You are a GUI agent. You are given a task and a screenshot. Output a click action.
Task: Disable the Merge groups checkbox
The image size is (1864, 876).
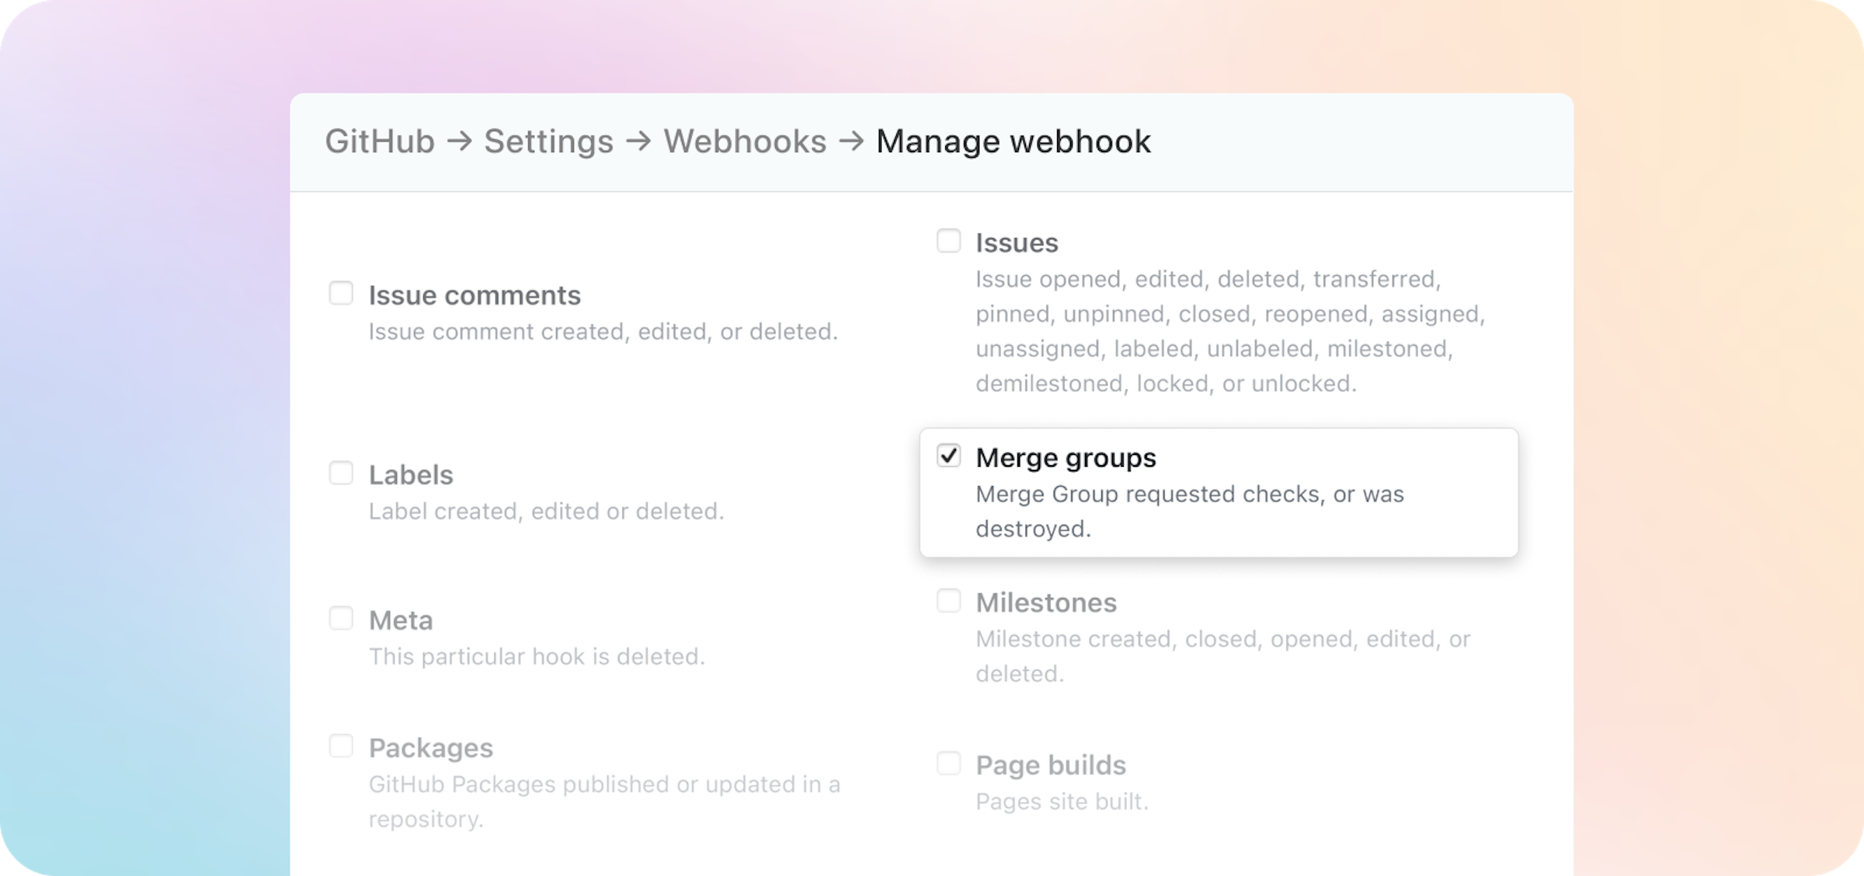tap(949, 457)
